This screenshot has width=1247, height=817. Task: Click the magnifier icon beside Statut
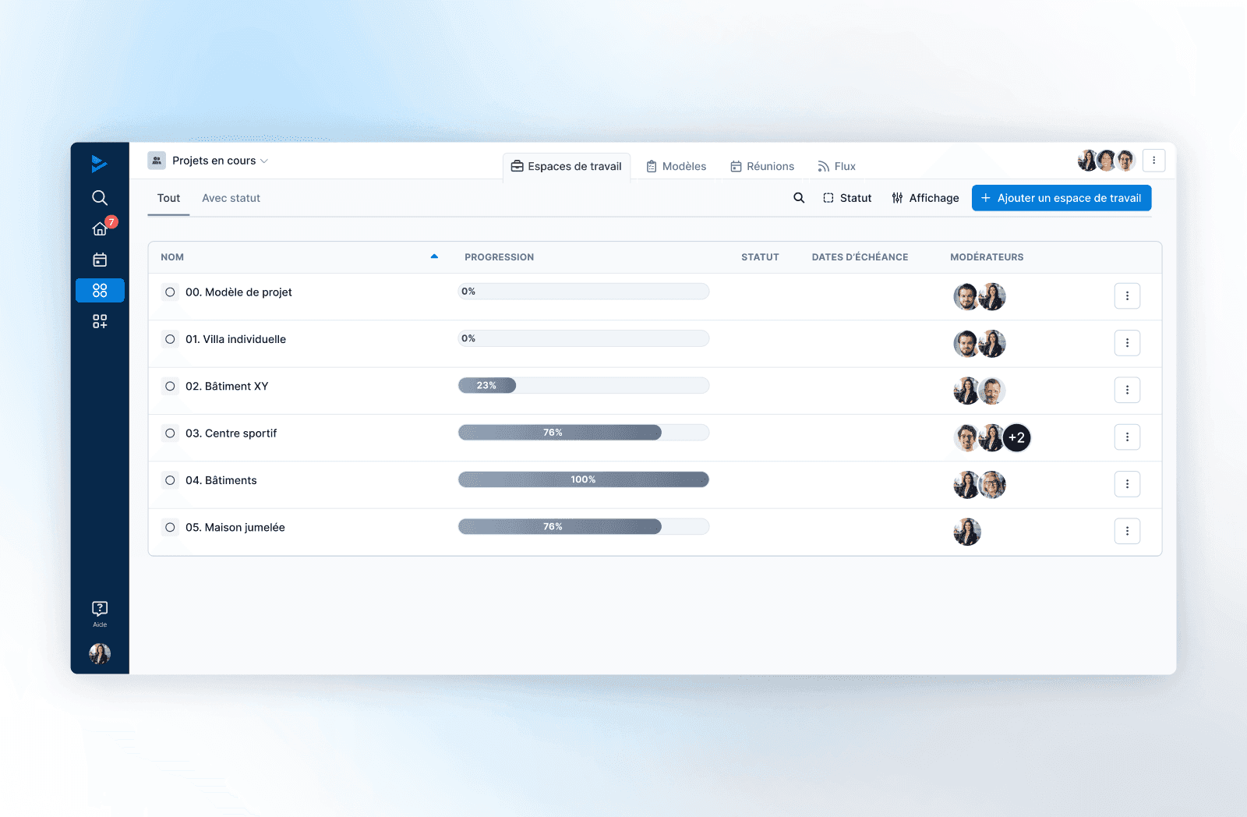799,198
